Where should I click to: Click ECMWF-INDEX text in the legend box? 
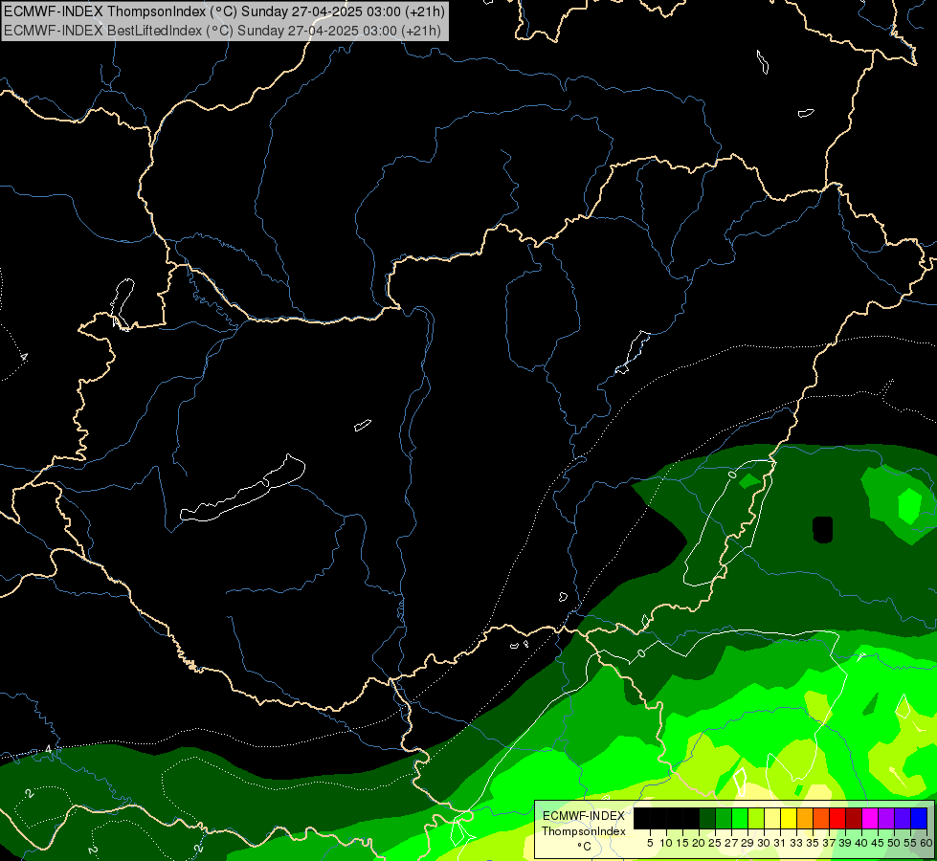(x=584, y=816)
